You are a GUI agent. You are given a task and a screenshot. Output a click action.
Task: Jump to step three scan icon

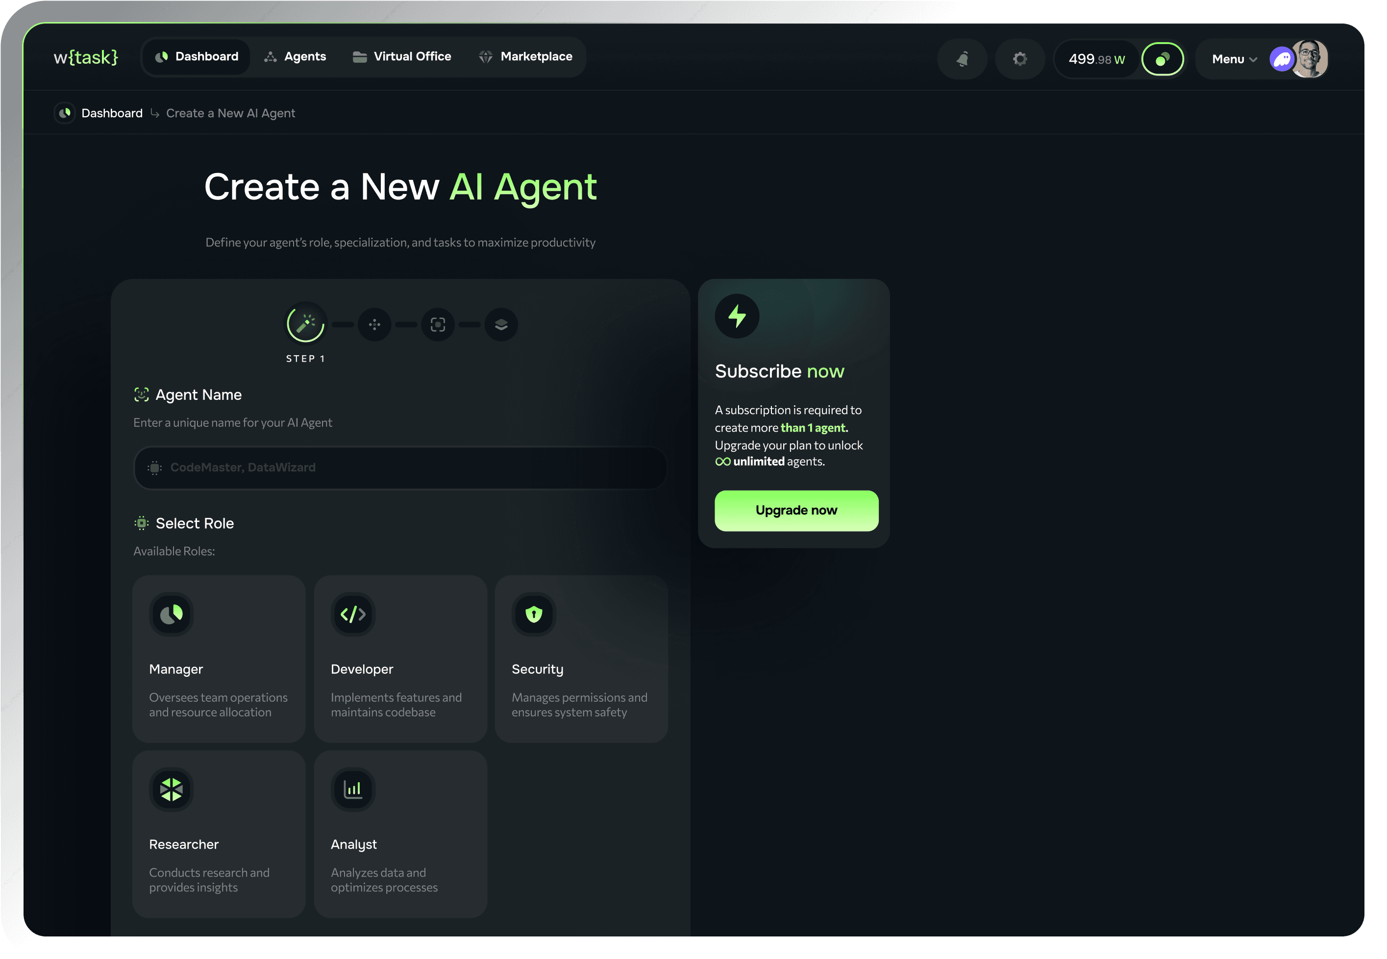pos(438,324)
